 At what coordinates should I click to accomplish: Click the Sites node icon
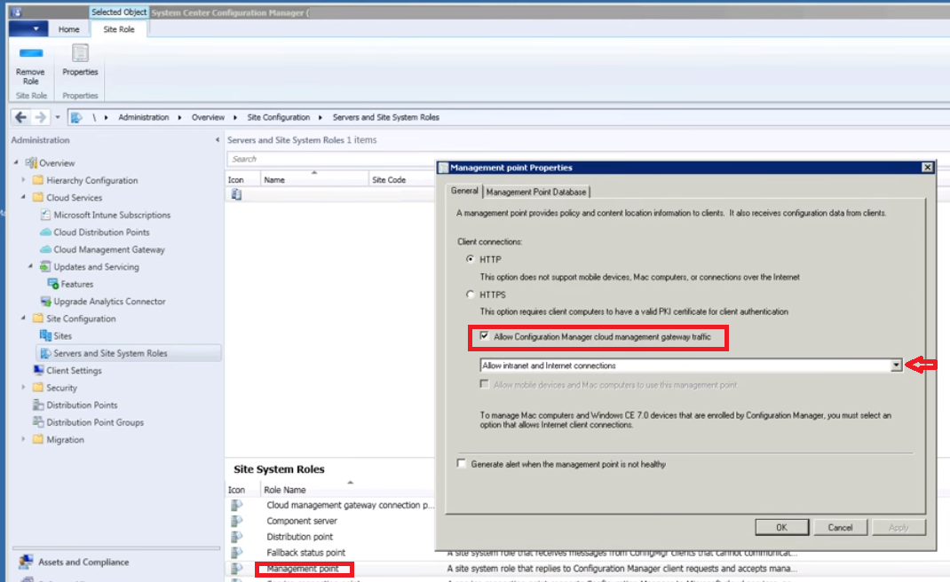pyautogui.click(x=45, y=335)
